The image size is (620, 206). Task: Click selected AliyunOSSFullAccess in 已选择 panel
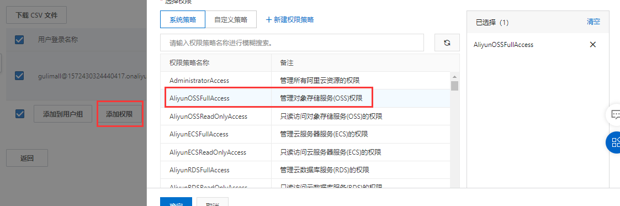pyautogui.click(x=504, y=45)
